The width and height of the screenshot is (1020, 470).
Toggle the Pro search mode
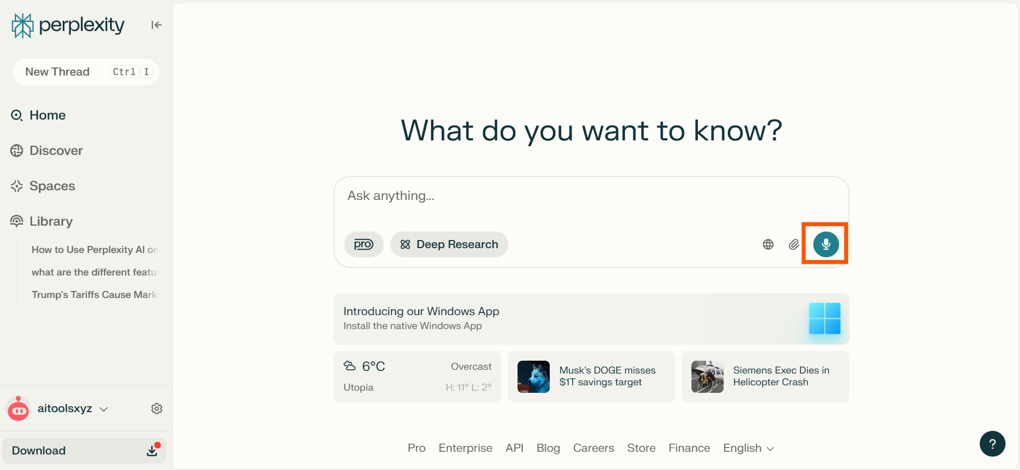(363, 244)
